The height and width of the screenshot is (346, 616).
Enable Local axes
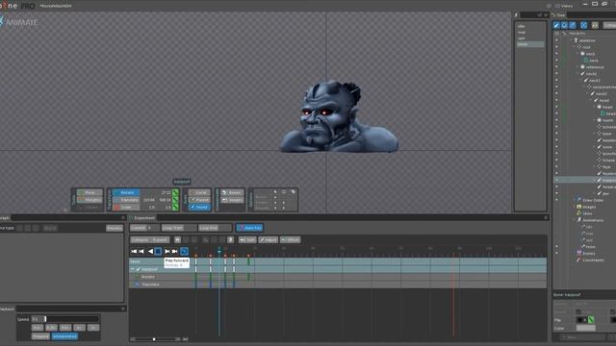pyautogui.click(x=199, y=192)
